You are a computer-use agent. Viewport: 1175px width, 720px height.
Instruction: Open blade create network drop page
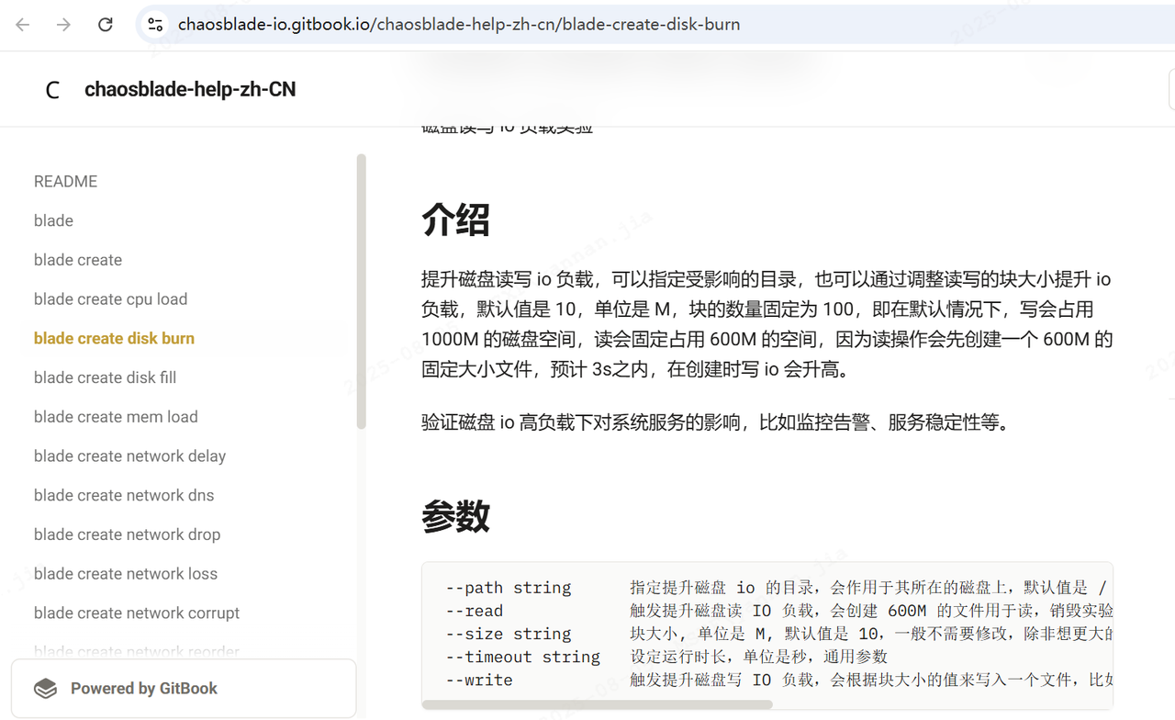point(127,534)
